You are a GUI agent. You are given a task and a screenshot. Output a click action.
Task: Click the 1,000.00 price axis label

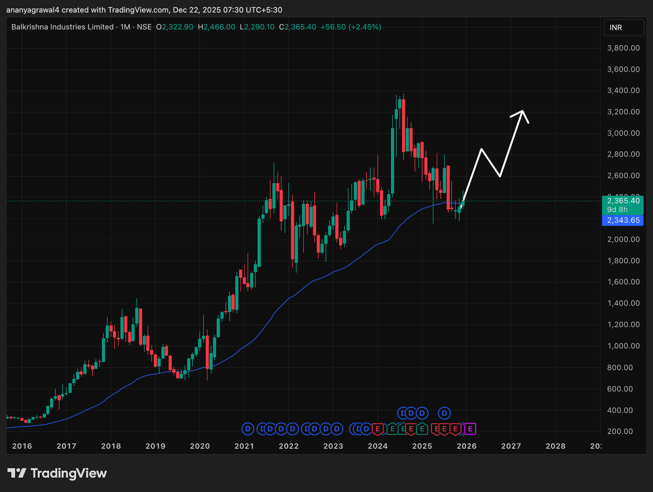(623, 346)
